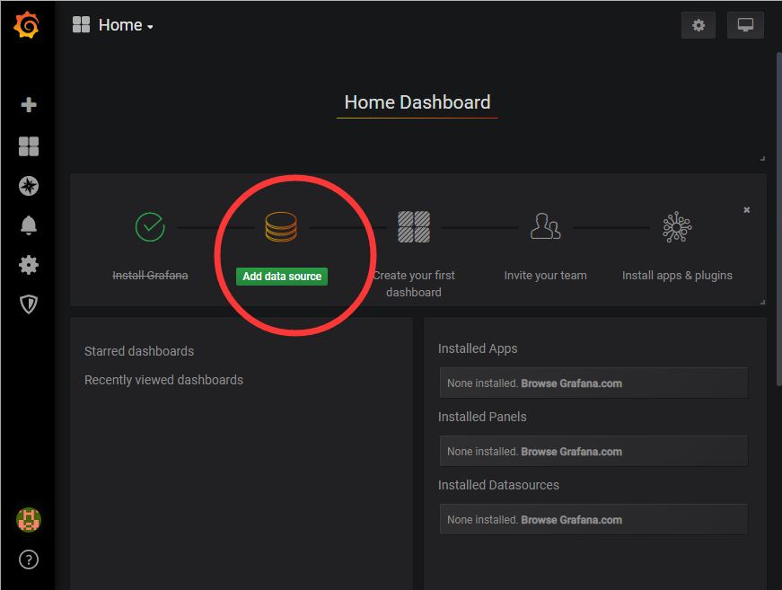Open Configuration gear icon in sidebar
Image resolution: width=782 pixels, height=590 pixels.
(x=29, y=265)
